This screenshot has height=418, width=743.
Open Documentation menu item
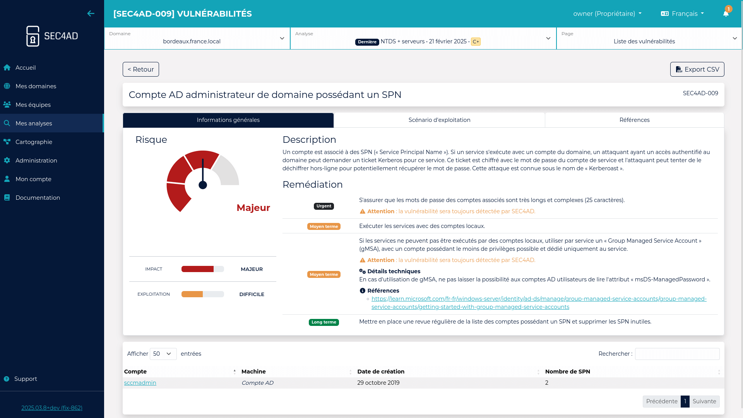(52, 198)
